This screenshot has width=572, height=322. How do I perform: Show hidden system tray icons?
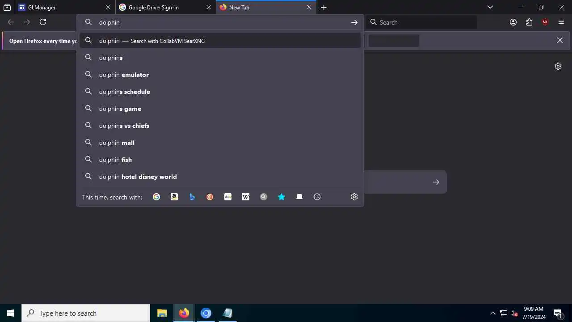(x=492, y=313)
